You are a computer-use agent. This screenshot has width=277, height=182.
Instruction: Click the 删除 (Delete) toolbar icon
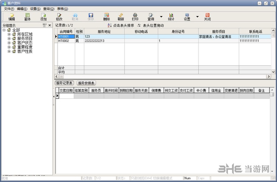[x=106, y=17]
